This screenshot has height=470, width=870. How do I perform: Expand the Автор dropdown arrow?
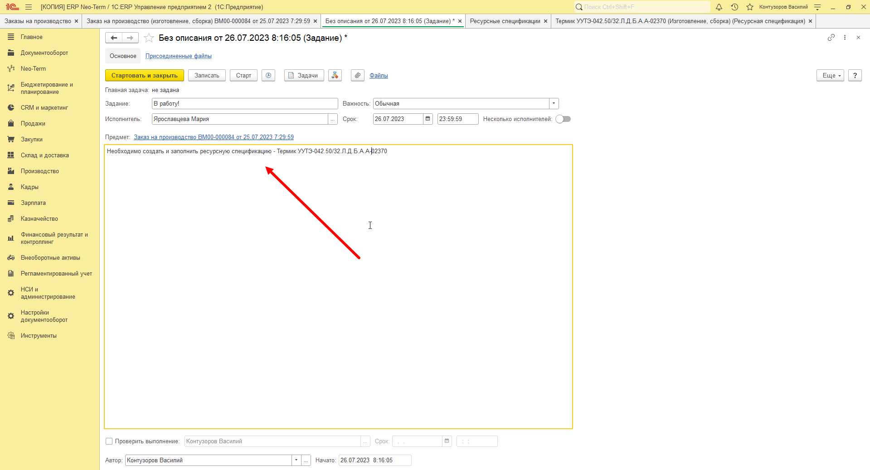pos(296,460)
